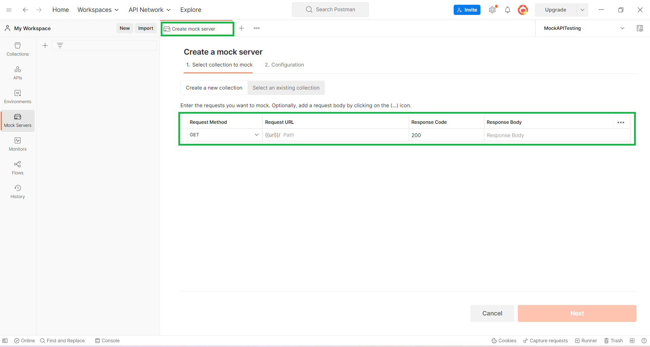Open Cookies from status bar
The height and width of the screenshot is (347, 650).
click(504, 341)
